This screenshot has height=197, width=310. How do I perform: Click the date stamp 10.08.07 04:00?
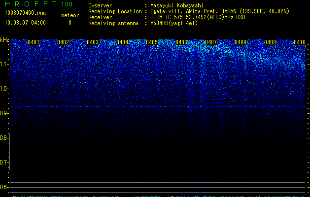pyautogui.click(x=25, y=23)
